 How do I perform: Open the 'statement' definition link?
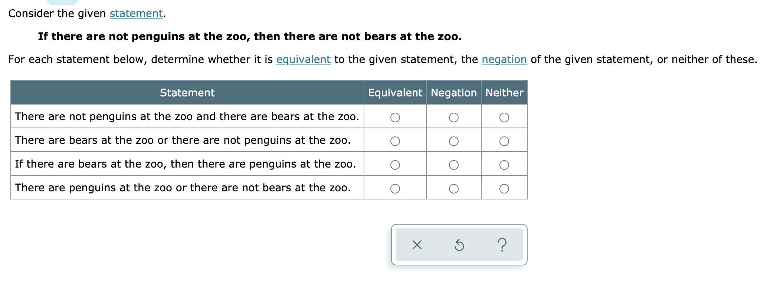(136, 13)
